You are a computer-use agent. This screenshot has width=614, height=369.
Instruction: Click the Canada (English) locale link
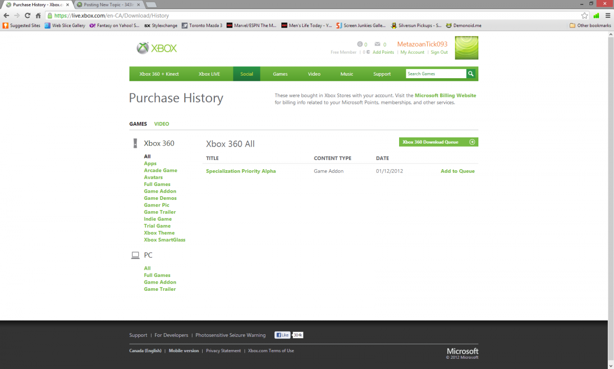click(145, 351)
